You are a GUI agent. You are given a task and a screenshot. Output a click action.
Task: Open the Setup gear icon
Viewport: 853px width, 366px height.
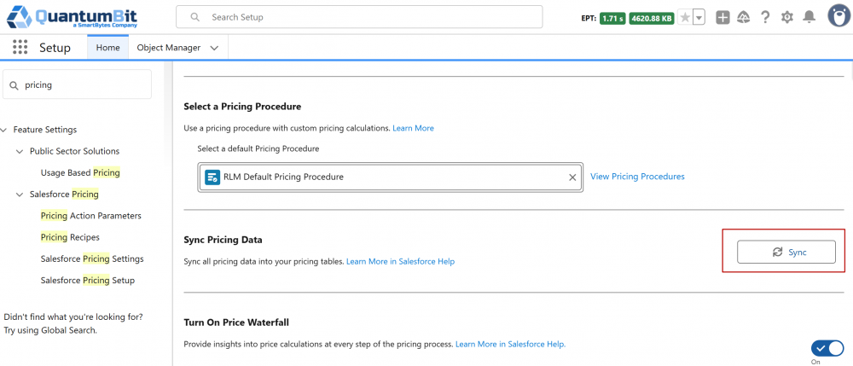click(787, 17)
